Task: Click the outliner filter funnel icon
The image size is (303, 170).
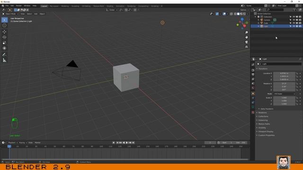Action: coord(294,9)
